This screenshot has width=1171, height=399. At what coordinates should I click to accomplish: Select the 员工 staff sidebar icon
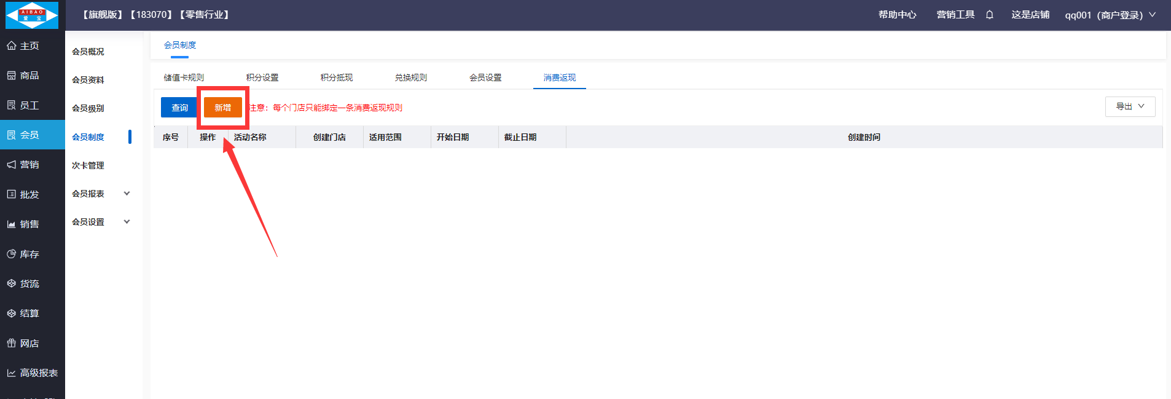pyautogui.click(x=11, y=105)
